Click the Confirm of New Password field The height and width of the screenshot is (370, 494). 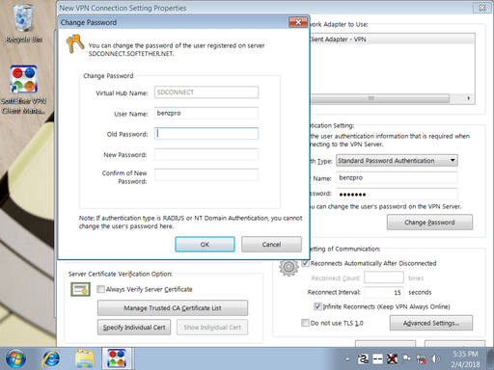coord(206,174)
